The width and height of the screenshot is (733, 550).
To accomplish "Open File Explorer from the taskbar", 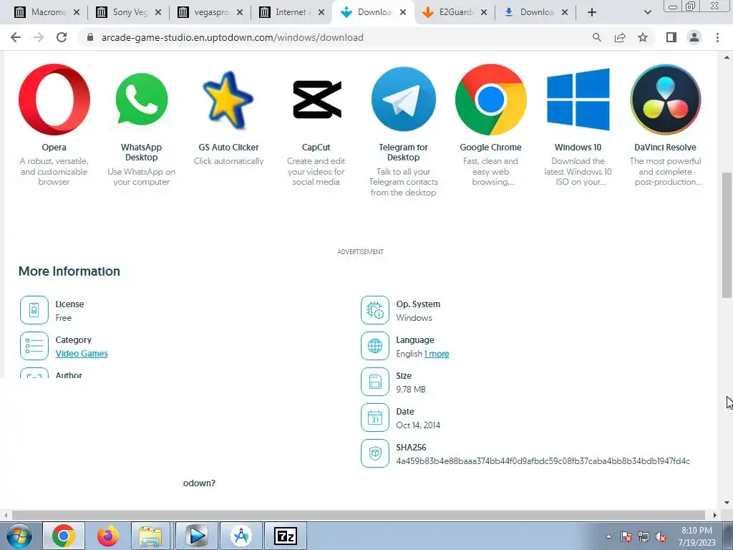I will pyautogui.click(x=150, y=536).
